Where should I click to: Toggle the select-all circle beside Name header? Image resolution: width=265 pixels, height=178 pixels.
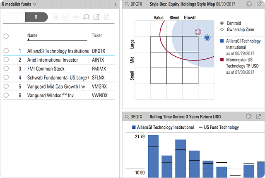coord(6,36)
